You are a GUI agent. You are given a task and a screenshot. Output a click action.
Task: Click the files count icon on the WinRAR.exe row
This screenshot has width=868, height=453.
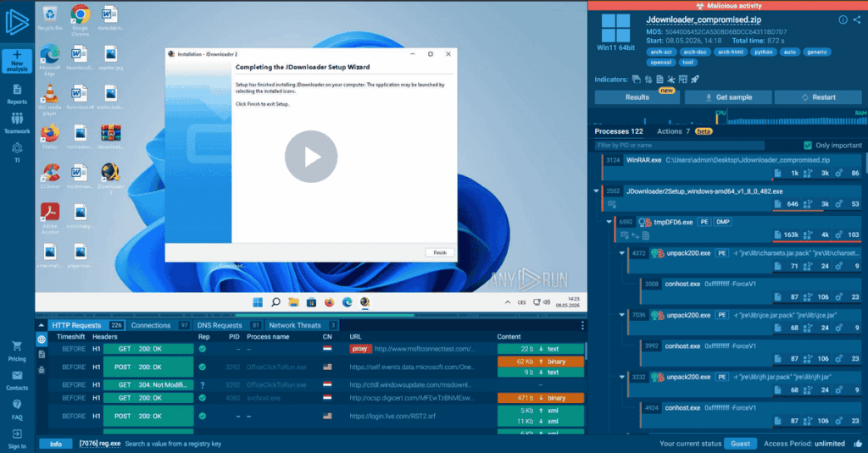(x=778, y=173)
